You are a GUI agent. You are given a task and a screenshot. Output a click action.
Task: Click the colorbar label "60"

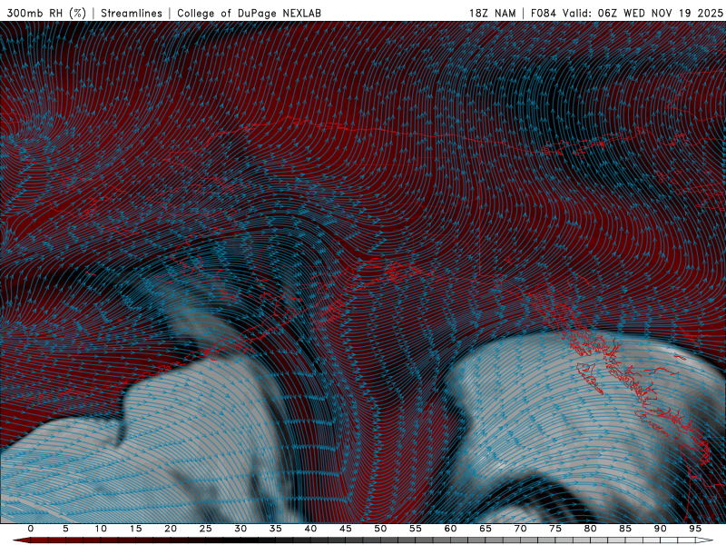[x=450, y=529]
